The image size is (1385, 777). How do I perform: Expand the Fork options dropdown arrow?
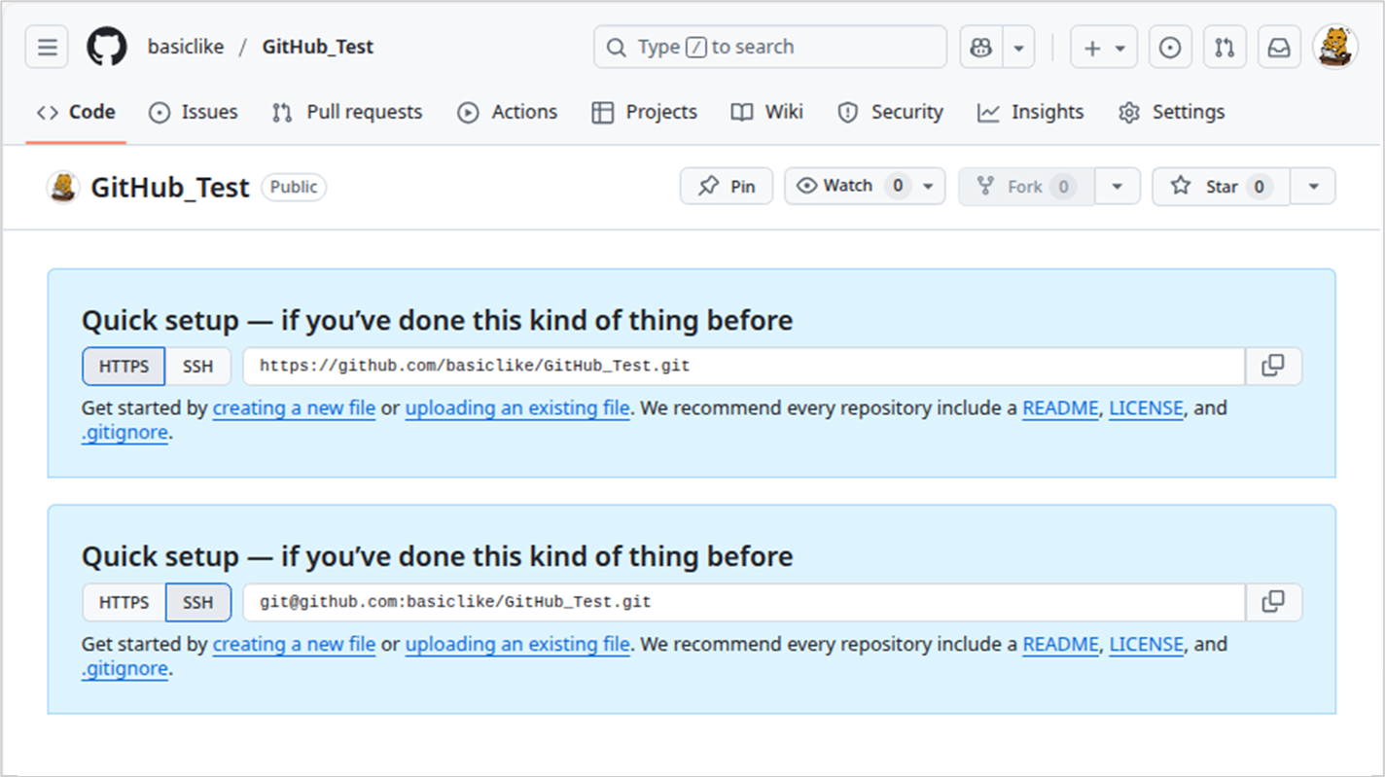coord(1118,187)
